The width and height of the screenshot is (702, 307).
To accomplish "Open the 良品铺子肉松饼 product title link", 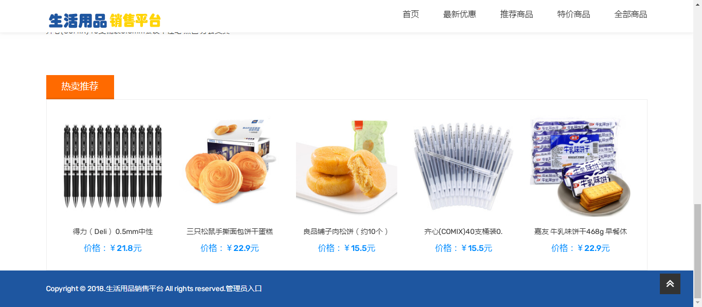I will pyautogui.click(x=346, y=231).
